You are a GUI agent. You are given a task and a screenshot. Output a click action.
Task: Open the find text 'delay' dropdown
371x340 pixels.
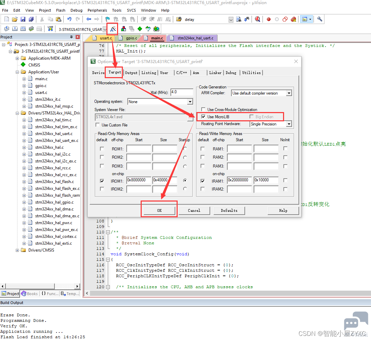(231, 20)
